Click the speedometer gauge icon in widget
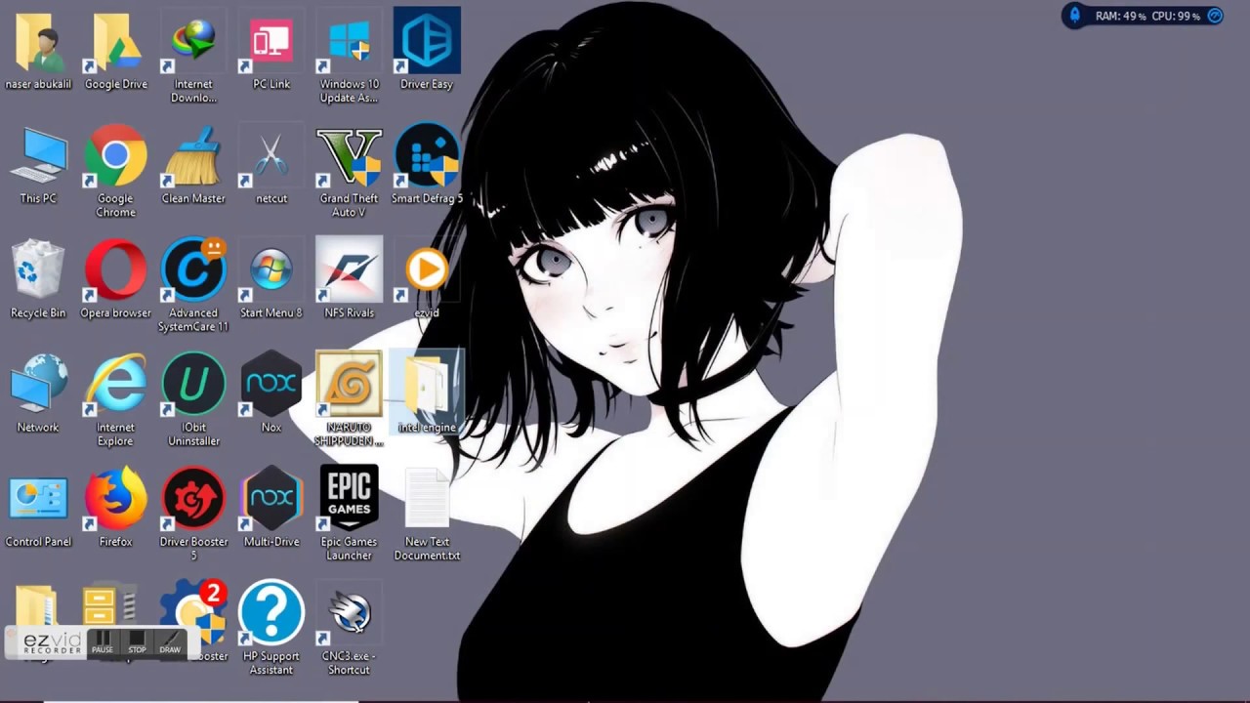 1215,16
